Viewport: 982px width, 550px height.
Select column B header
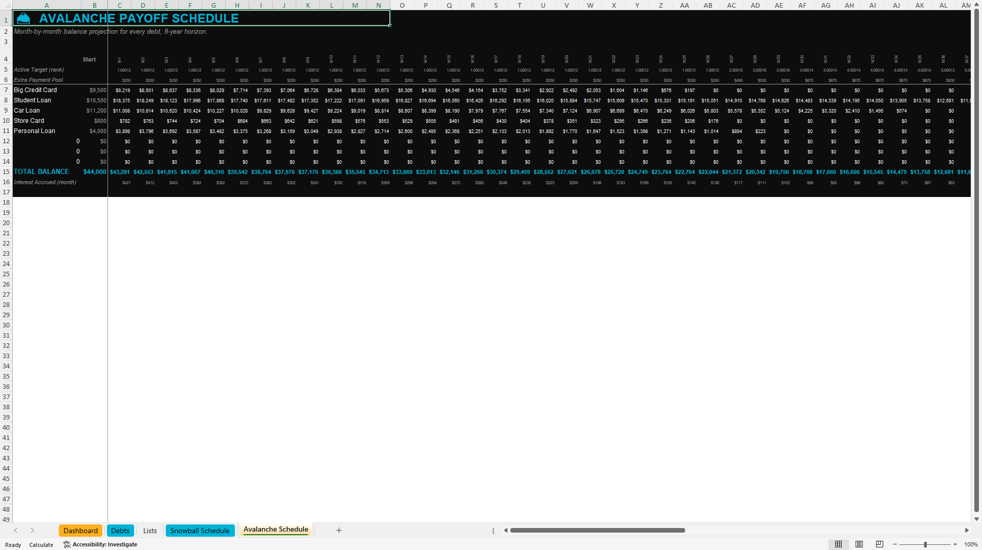95,5
